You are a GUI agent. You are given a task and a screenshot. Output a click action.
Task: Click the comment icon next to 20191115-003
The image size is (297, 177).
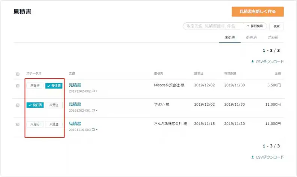pos(93,130)
